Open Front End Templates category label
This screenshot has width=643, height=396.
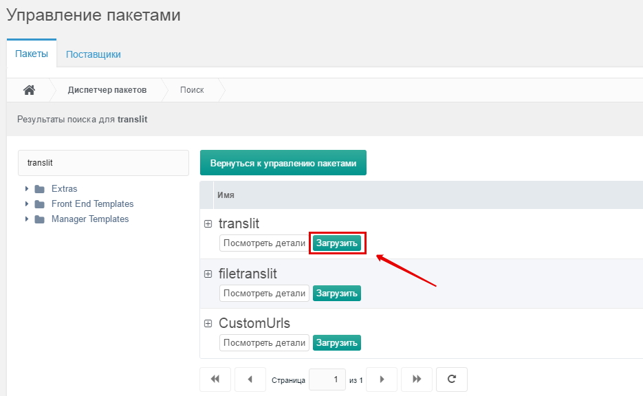93,203
